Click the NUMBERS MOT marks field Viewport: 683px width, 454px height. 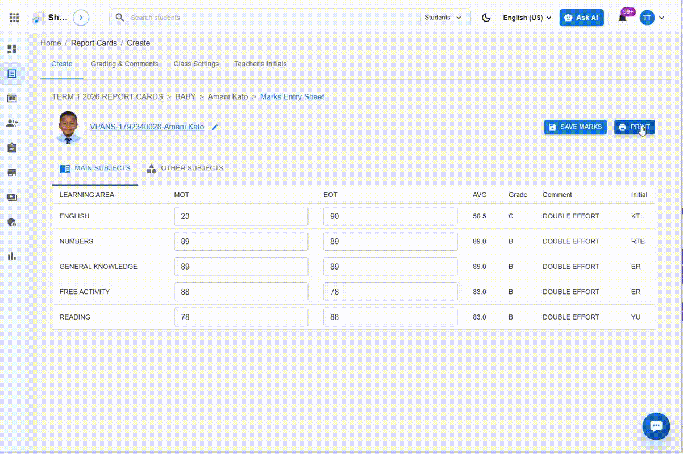[241, 241]
